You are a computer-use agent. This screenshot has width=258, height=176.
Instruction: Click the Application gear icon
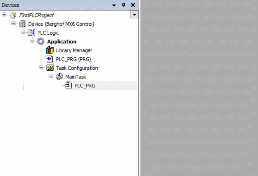tap(41, 41)
